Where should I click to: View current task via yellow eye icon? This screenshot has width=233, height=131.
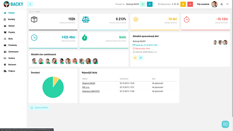(135, 58)
